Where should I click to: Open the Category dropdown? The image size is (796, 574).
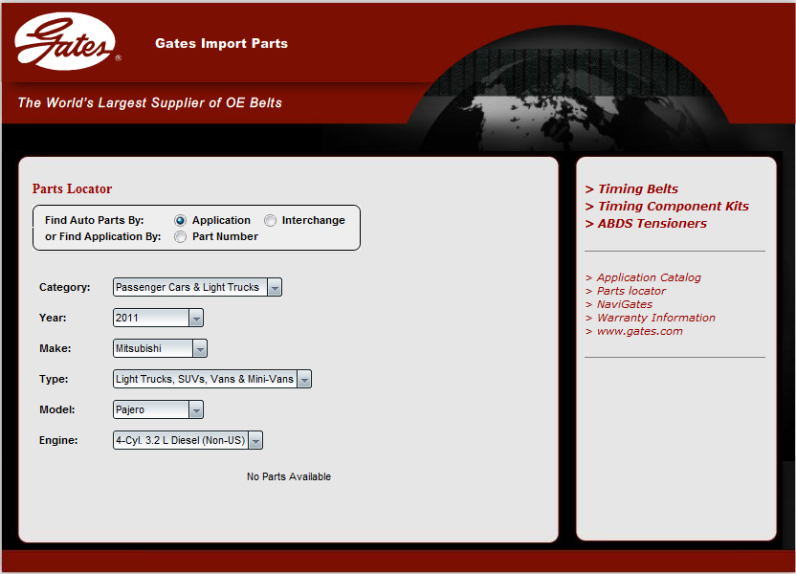click(x=197, y=287)
